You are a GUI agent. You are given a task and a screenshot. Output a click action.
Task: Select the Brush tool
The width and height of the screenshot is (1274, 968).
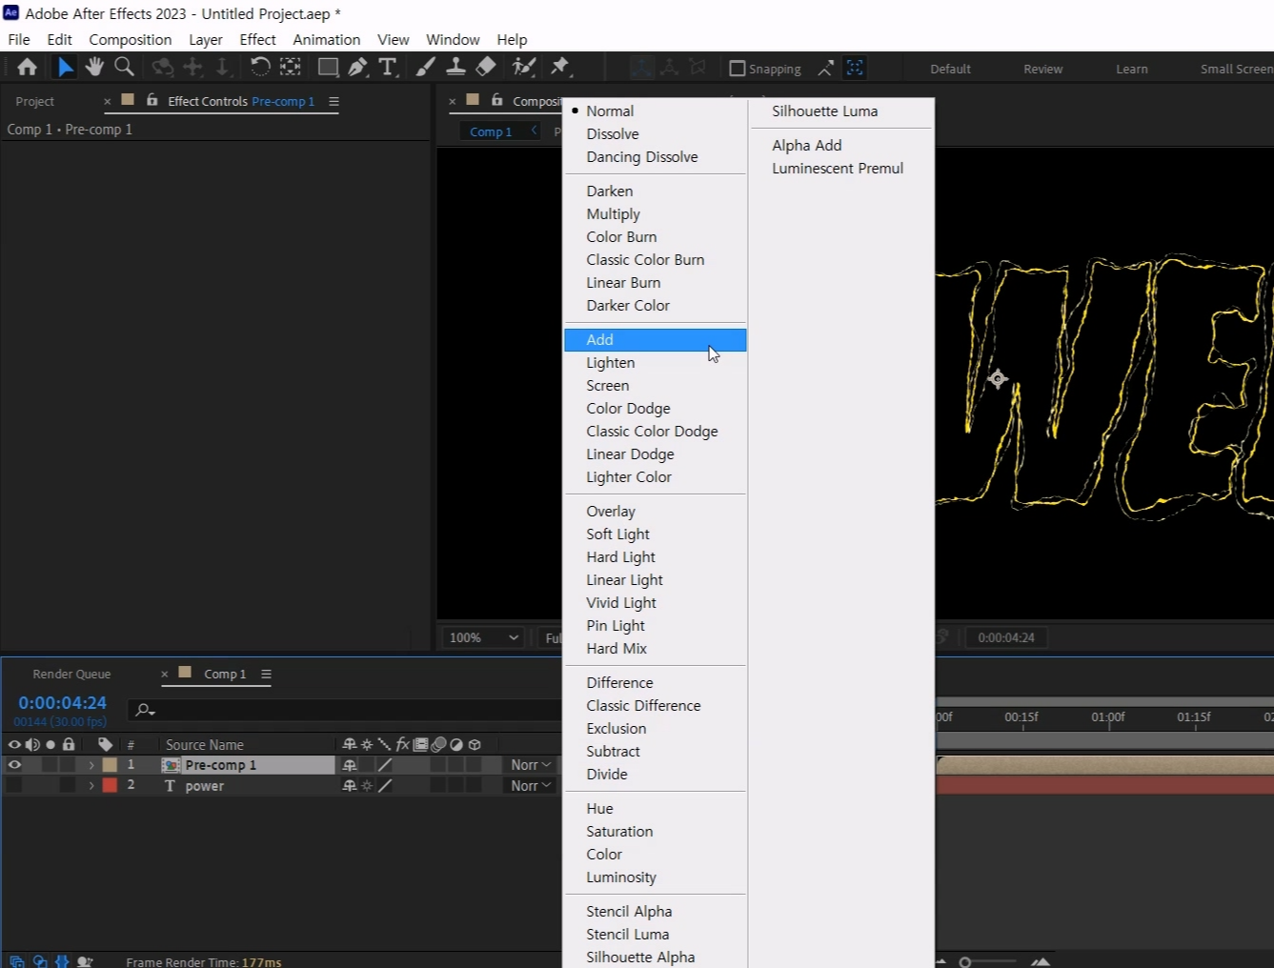425,67
